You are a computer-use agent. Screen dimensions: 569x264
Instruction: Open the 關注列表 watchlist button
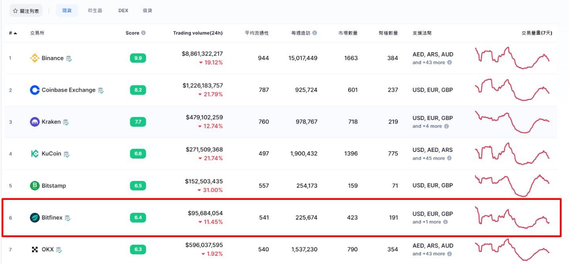[26, 11]
